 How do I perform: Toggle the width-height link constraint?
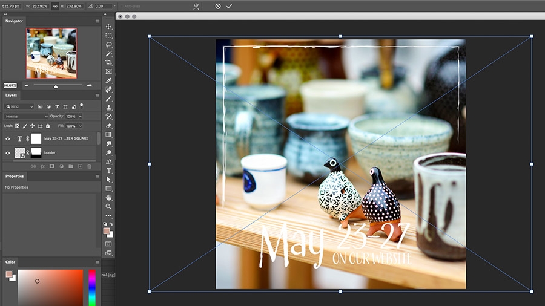pos(55,6)
